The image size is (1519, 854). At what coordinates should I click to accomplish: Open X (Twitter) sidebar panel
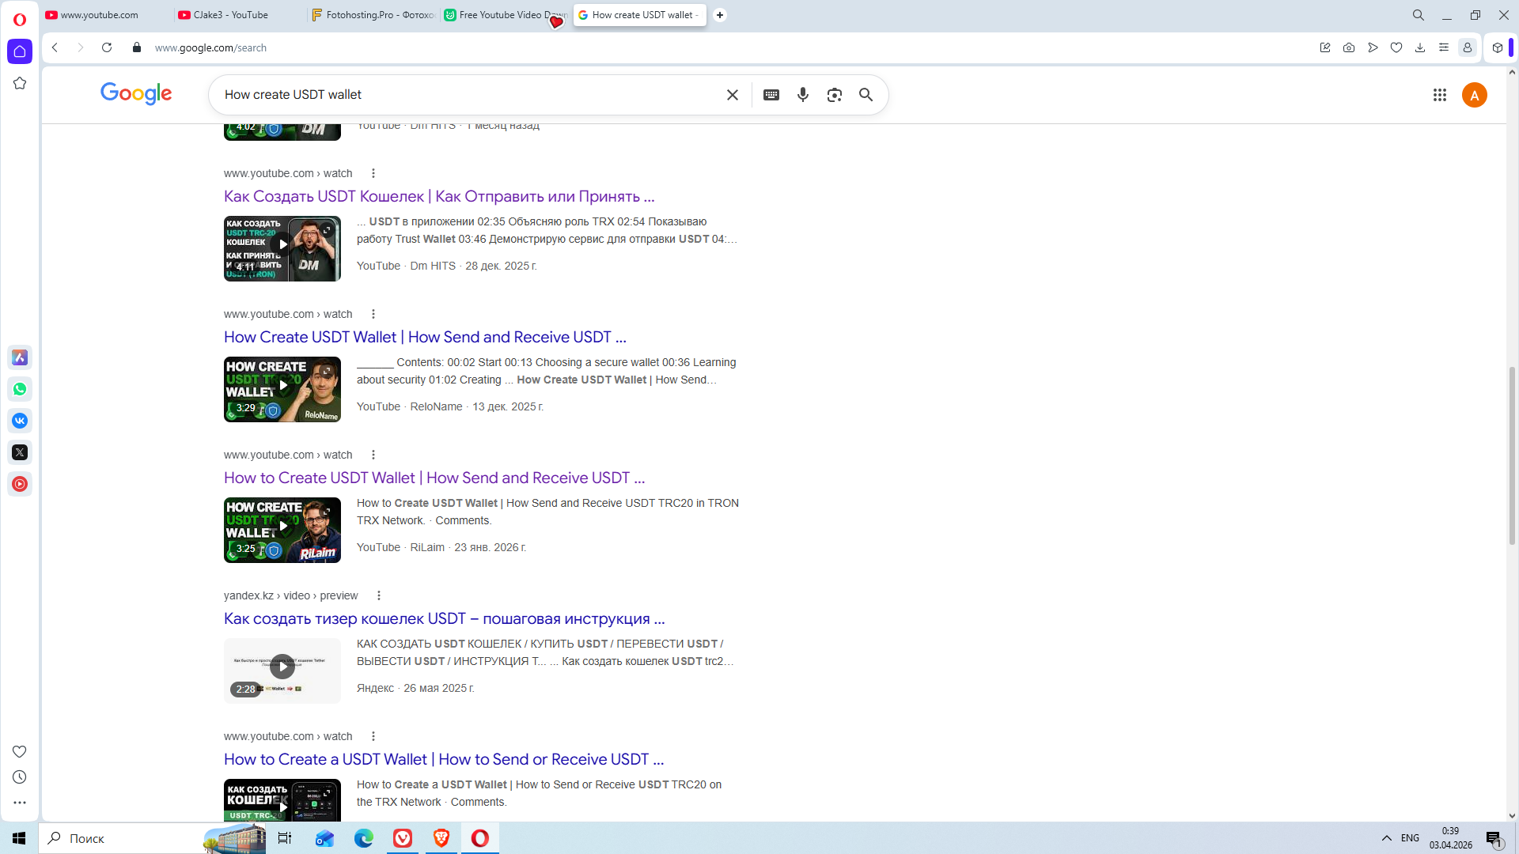[20, 452]
